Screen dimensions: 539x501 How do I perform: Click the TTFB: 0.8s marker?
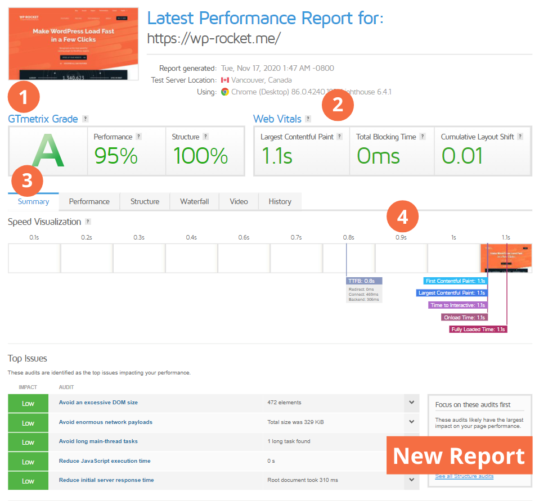[364, 281]
